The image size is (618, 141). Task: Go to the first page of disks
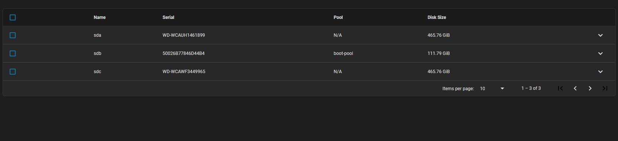(x=560, y=88)
